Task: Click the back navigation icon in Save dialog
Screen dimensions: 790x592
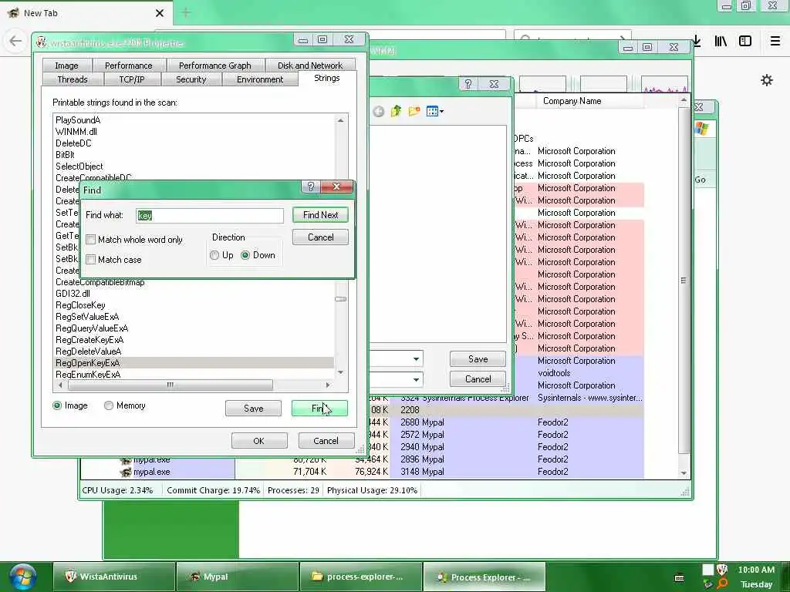Action: (x=378, y=112)
